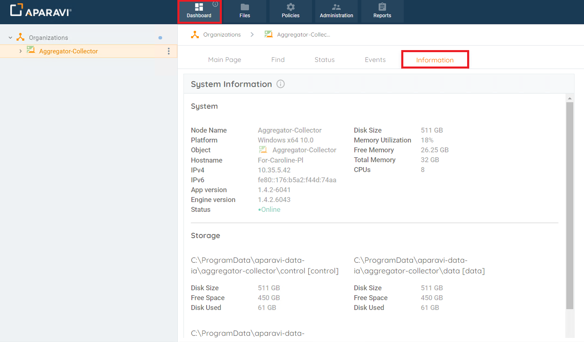Click the scroll-up arrow on the scrollbar
This screenshot has width=584, height=342.
point(570,98)
